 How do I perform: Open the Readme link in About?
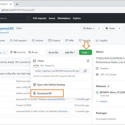point(104,68)
